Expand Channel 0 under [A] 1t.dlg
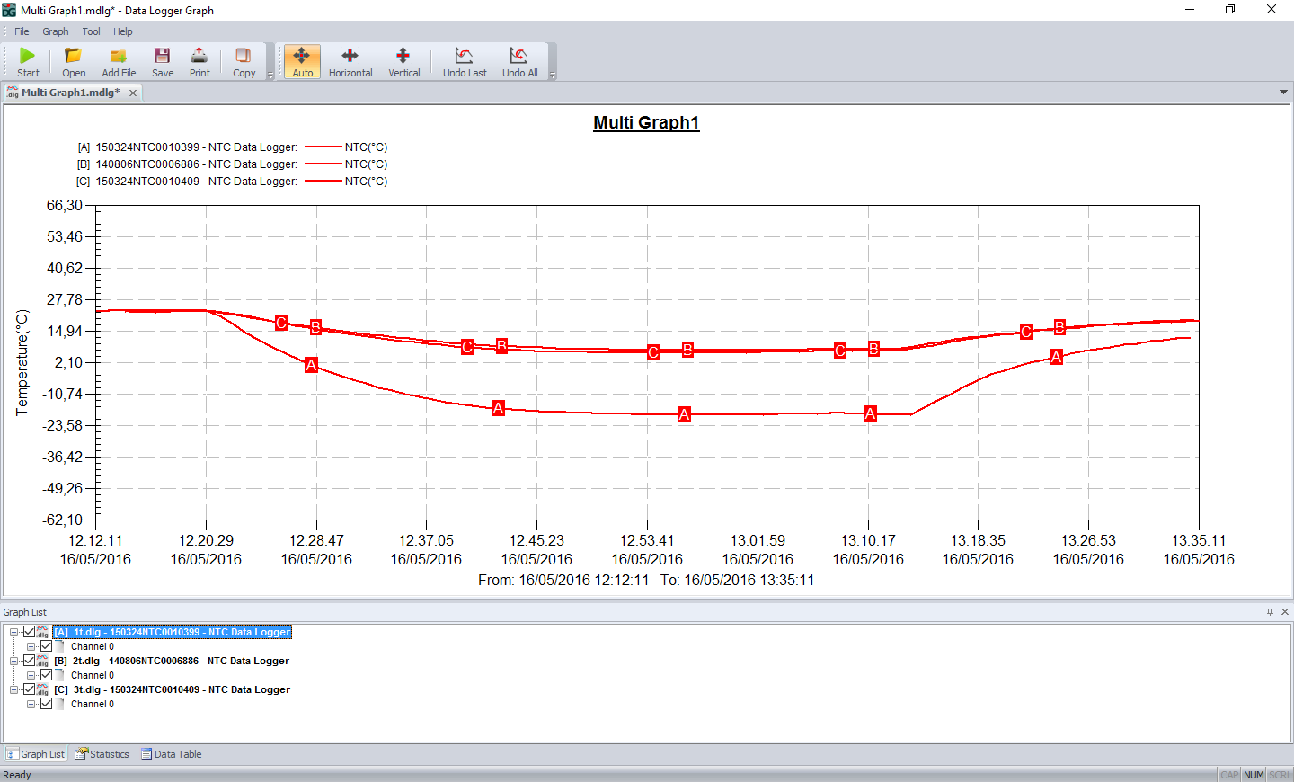1294x782 pixels. (x=30, y=646)
